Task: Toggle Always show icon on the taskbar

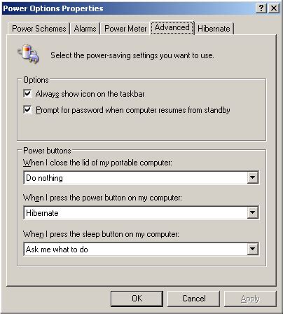Action: coord(27,94)
